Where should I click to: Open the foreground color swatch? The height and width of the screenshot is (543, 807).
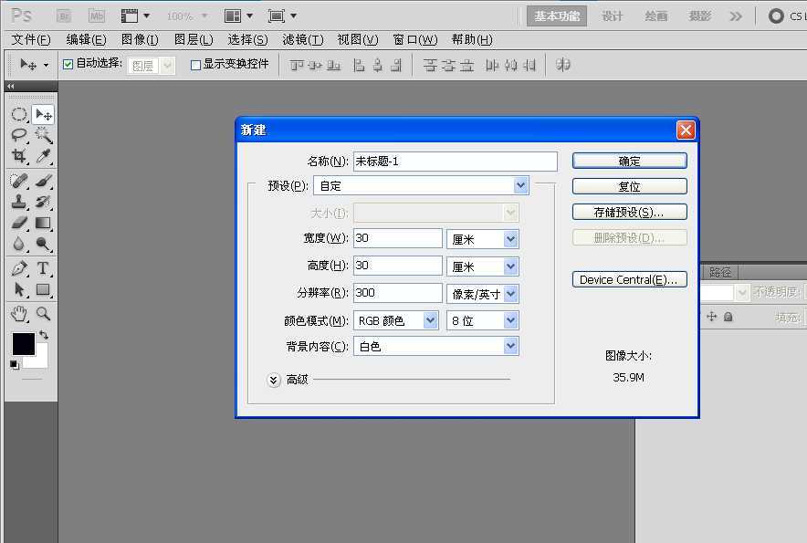(x=23, y=345)
